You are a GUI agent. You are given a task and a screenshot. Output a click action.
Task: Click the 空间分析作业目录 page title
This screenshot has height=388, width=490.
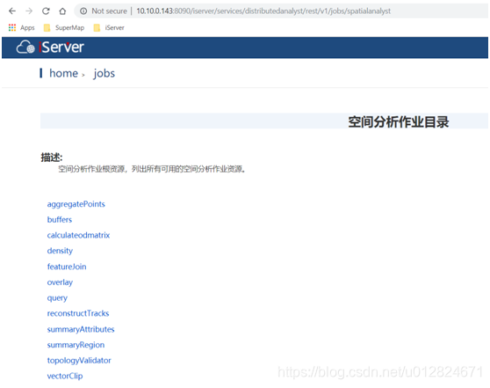399,121
